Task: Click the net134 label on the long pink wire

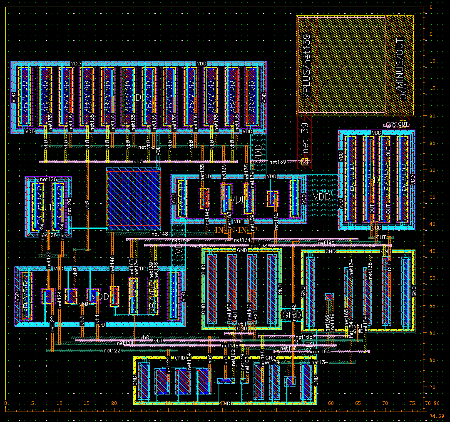Action: pyautogui.click(x=243, y=240)
